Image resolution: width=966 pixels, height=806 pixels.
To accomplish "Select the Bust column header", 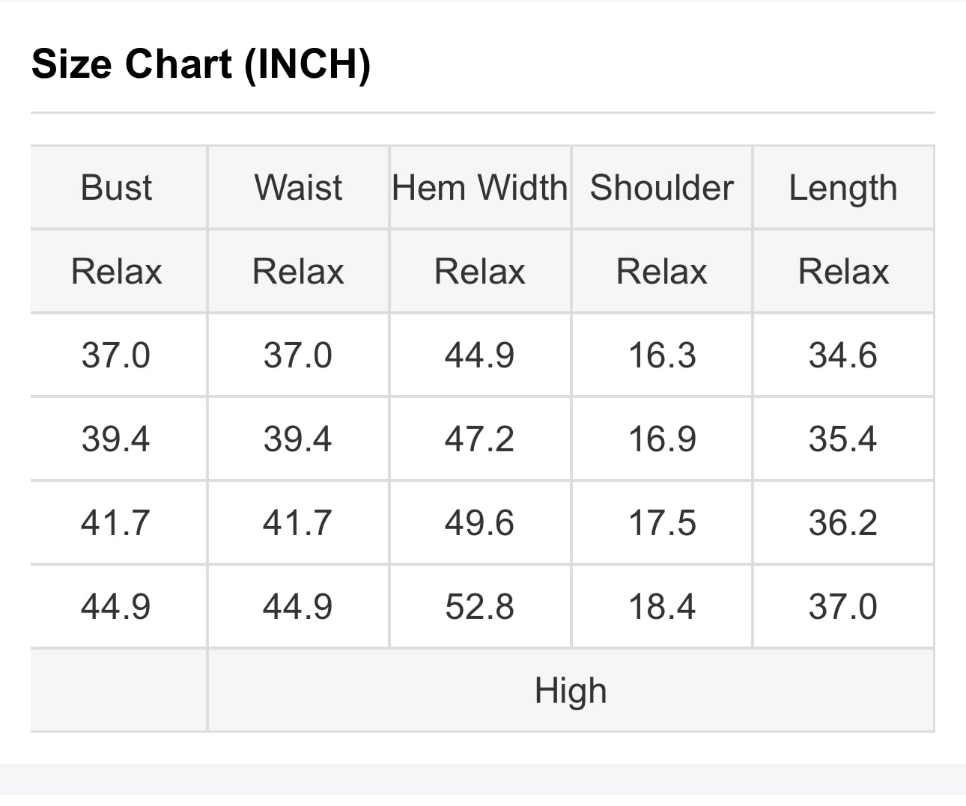I will coord(116,187).
